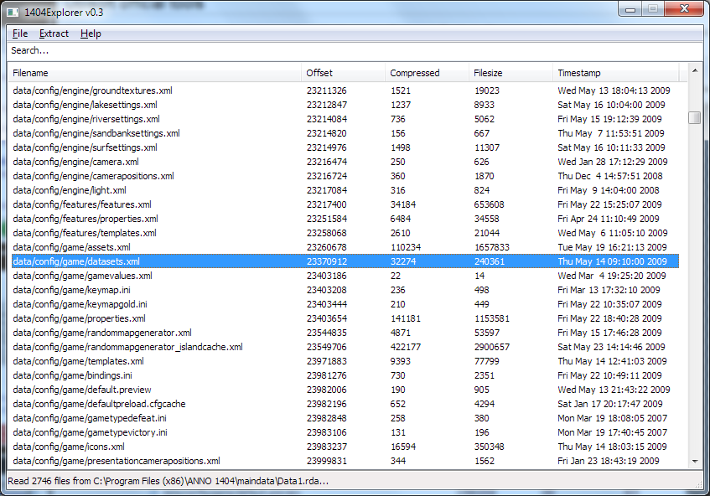Select data/config/game/gamevalues.xml row
The image size is (710, 496).
tap(345, 276)
